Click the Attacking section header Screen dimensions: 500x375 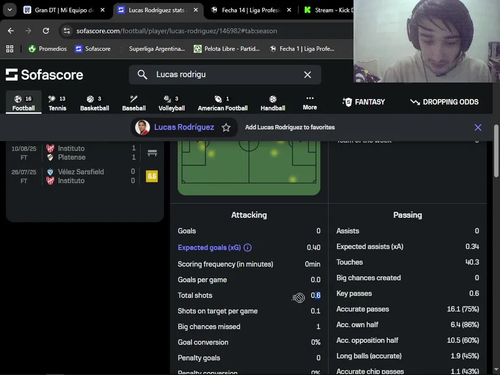click(249, 215)
